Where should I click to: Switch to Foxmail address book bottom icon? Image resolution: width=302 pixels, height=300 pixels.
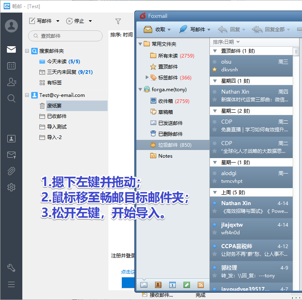click(x=158, y=285)
